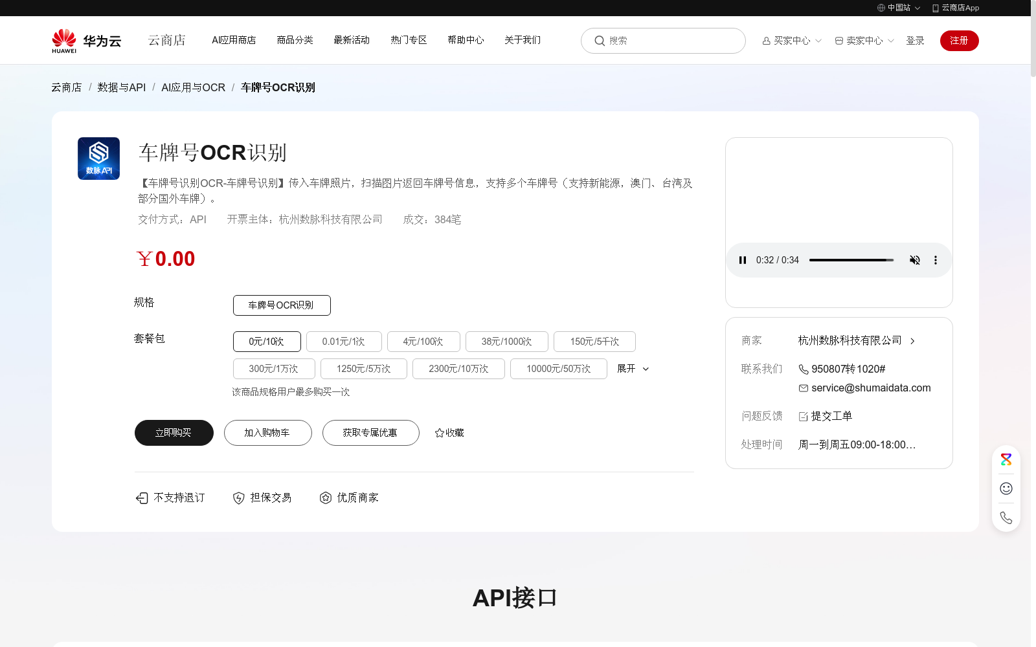Image resolution: width=1036 pixels, height=647 pixels.
Task: Click the 获取专属优惠 button
Action: [371, 433]
